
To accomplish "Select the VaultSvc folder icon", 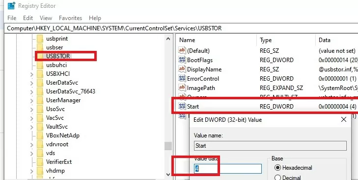I will [x=40, y=127].
